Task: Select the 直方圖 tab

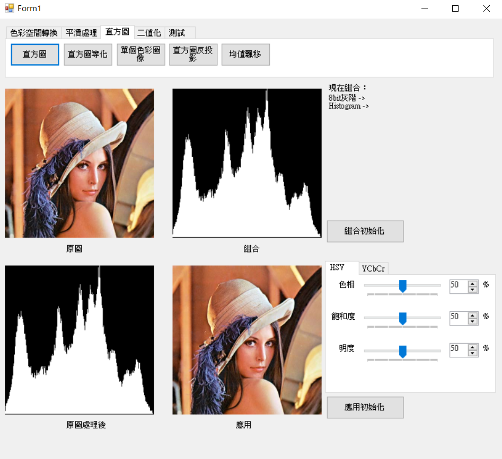Action: (x=117, y=32)
